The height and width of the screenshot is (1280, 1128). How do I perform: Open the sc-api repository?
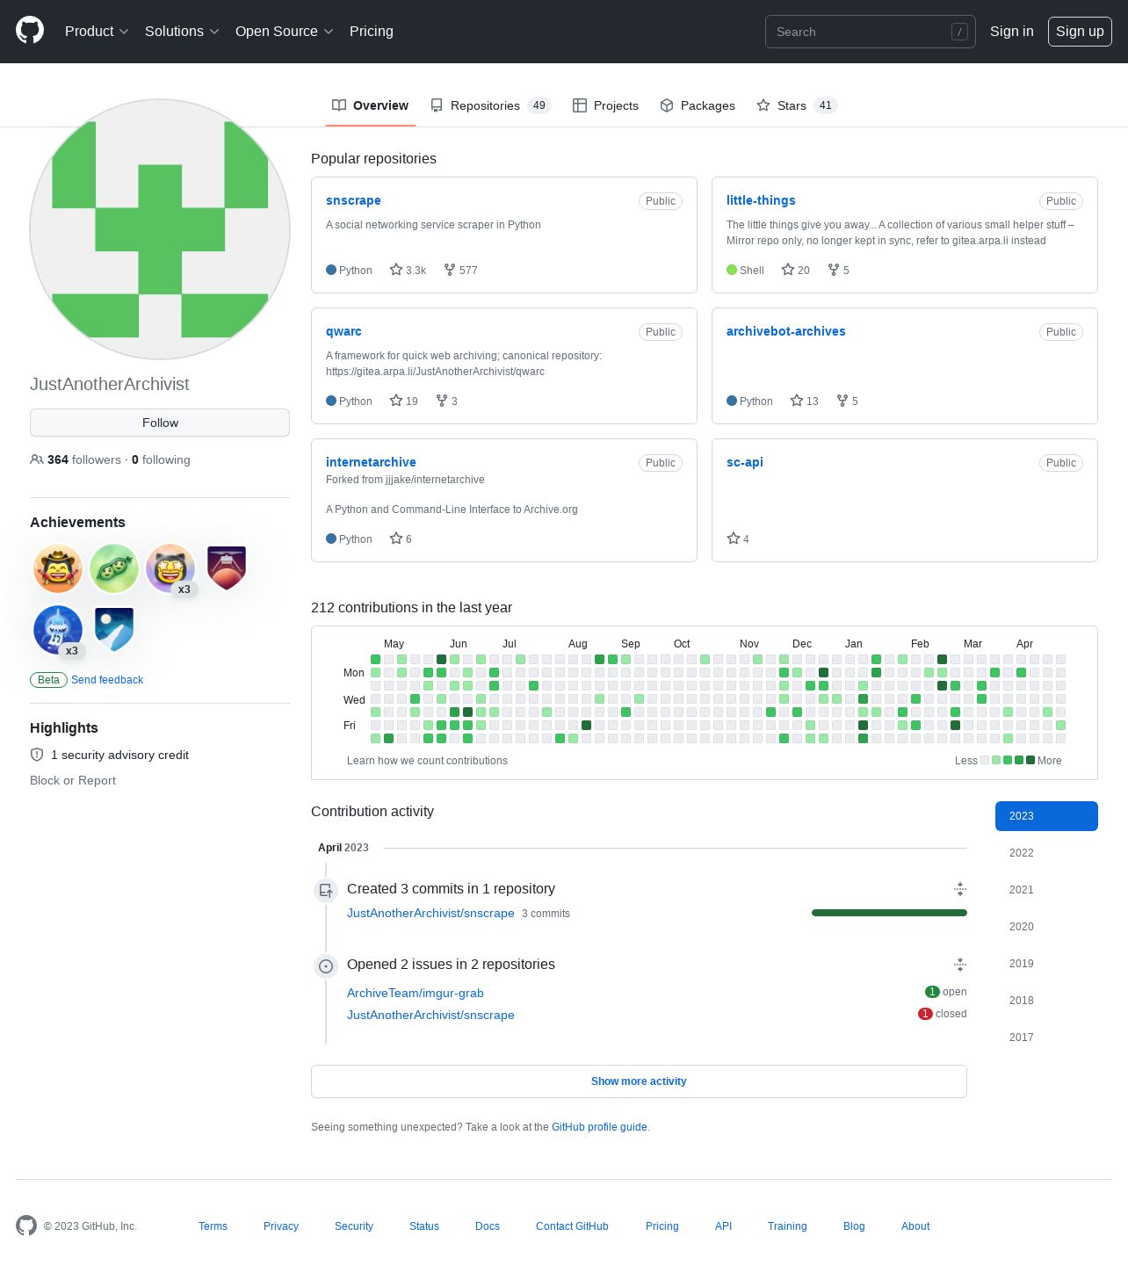[745, 462]
